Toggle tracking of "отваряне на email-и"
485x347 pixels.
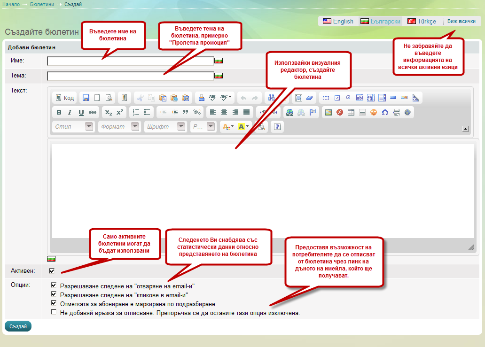[x=54, y=285]
